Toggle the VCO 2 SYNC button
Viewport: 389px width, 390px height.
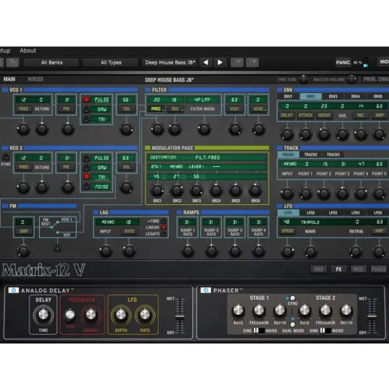[x=5, y=156]
